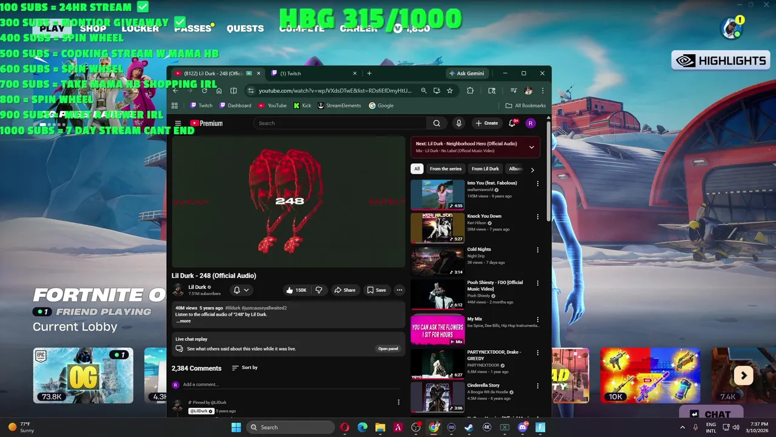Open the StreamElements bookmark
The height and width of the screenshot is (437, 776).
point(339,106)
